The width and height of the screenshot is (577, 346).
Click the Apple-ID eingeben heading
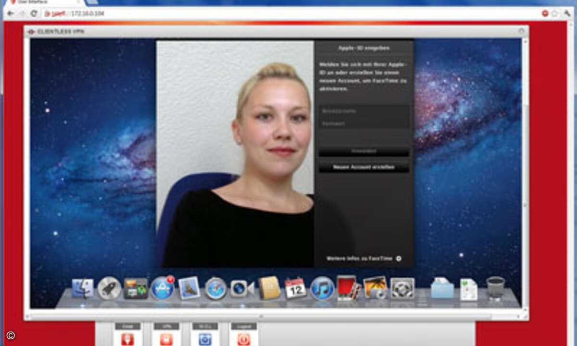(x=364, y=48)
